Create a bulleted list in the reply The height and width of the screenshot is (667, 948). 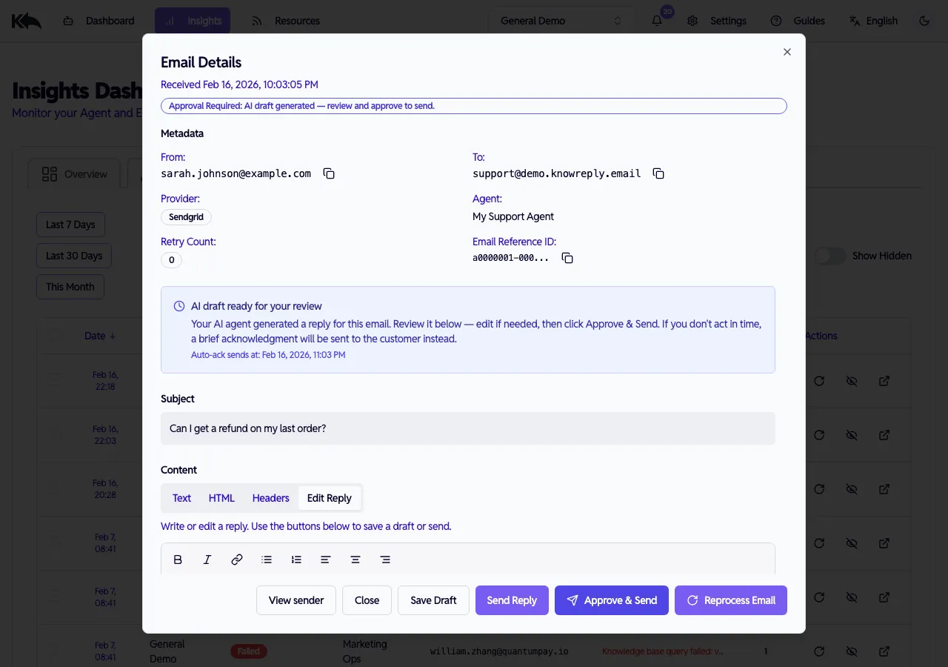tap(267, 560)
